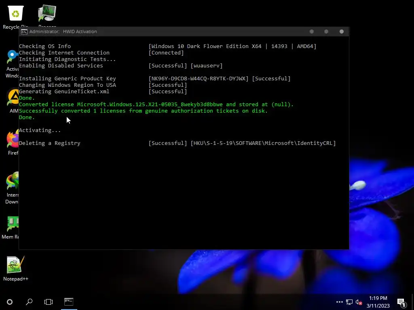Open the Notepad++ desktop shortcut

pos(16,268)
